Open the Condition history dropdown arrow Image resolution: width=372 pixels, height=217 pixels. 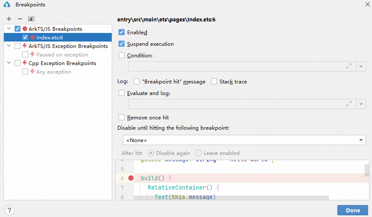(361, 66)
